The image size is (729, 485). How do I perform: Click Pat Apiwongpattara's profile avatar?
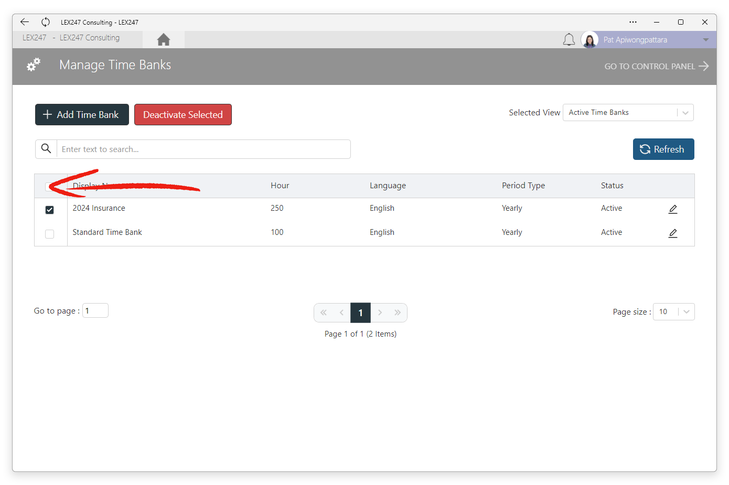pos(589,40)
